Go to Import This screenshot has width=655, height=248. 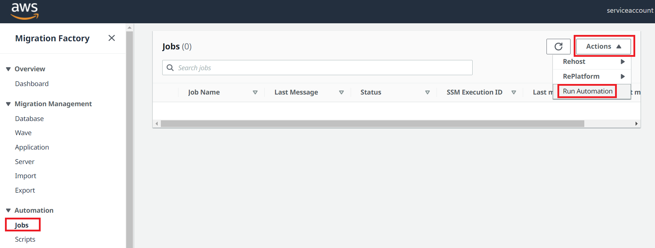pyautogui.click(x=25, y=176)
